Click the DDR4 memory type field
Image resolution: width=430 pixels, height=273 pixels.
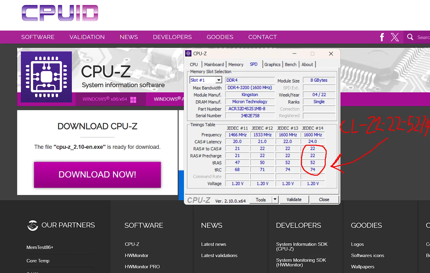coord(250,80)
